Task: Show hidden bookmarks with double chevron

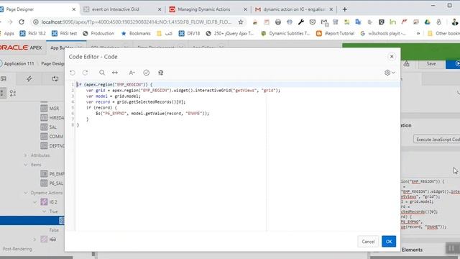Action: pyautogui.click(x=418, y=34)
